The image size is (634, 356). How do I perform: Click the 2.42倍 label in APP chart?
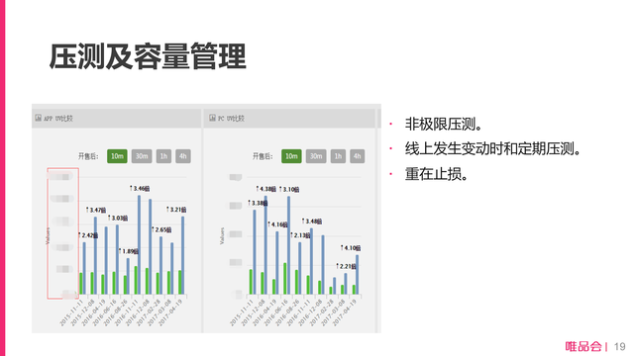coord(88,235)
